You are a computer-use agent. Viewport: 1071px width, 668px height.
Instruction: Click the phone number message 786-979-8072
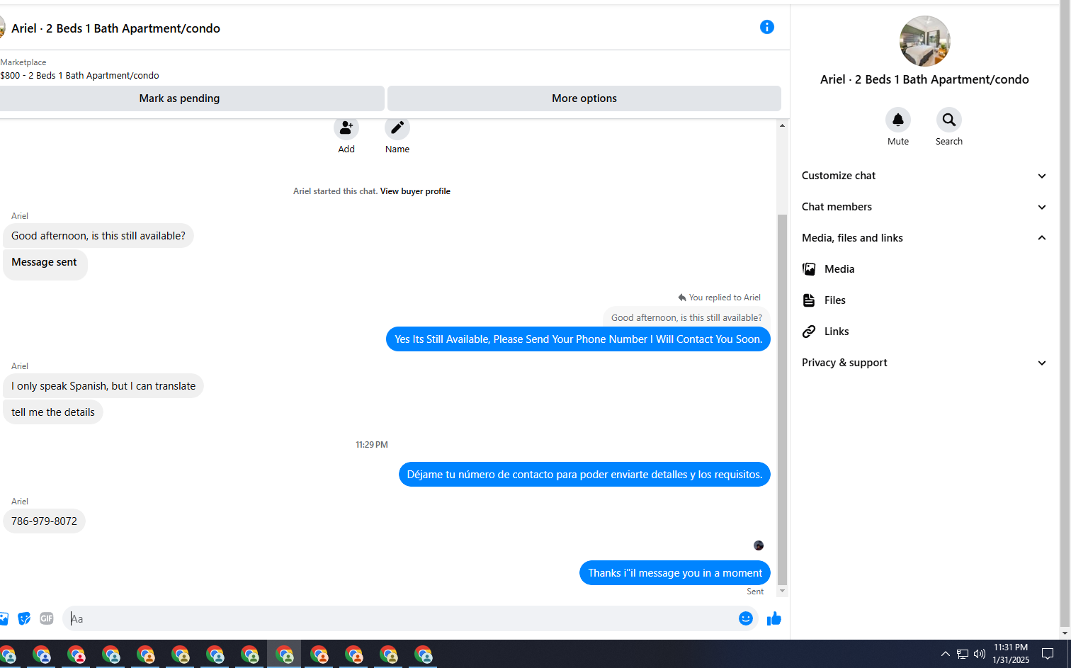(44, 521)
